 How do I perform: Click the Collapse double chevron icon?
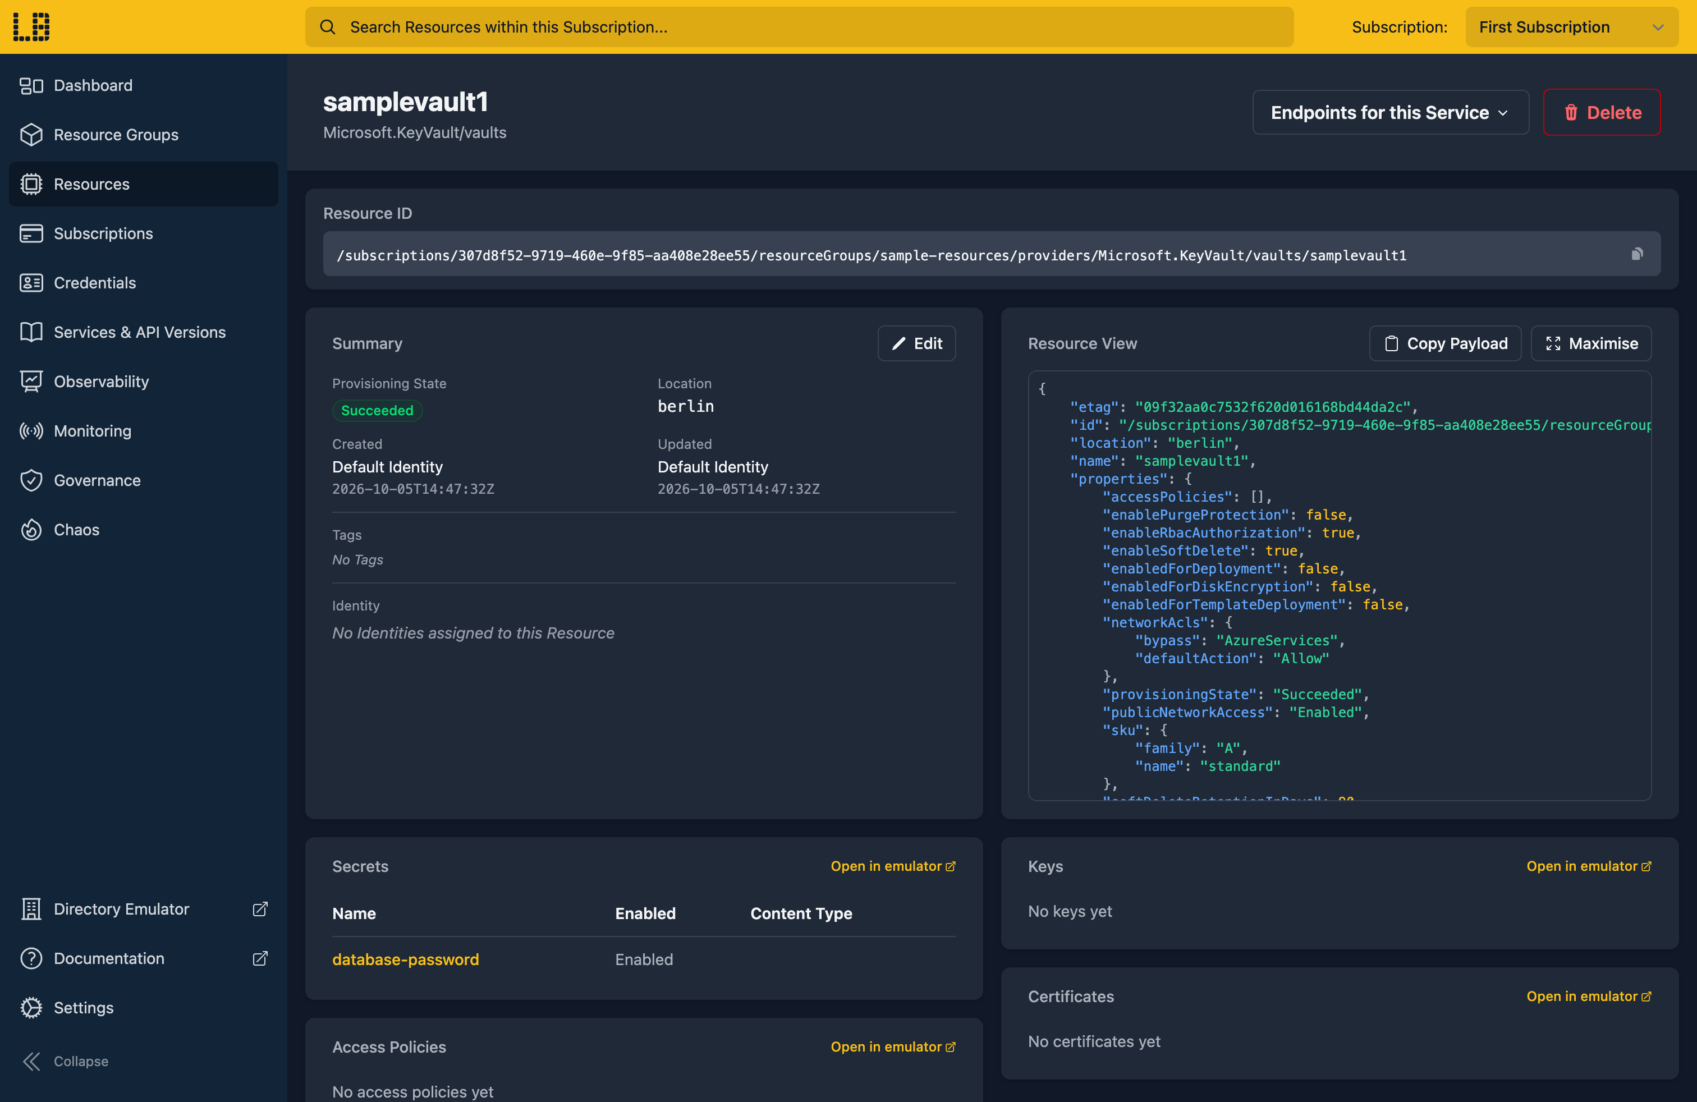tap(31, 1062)
